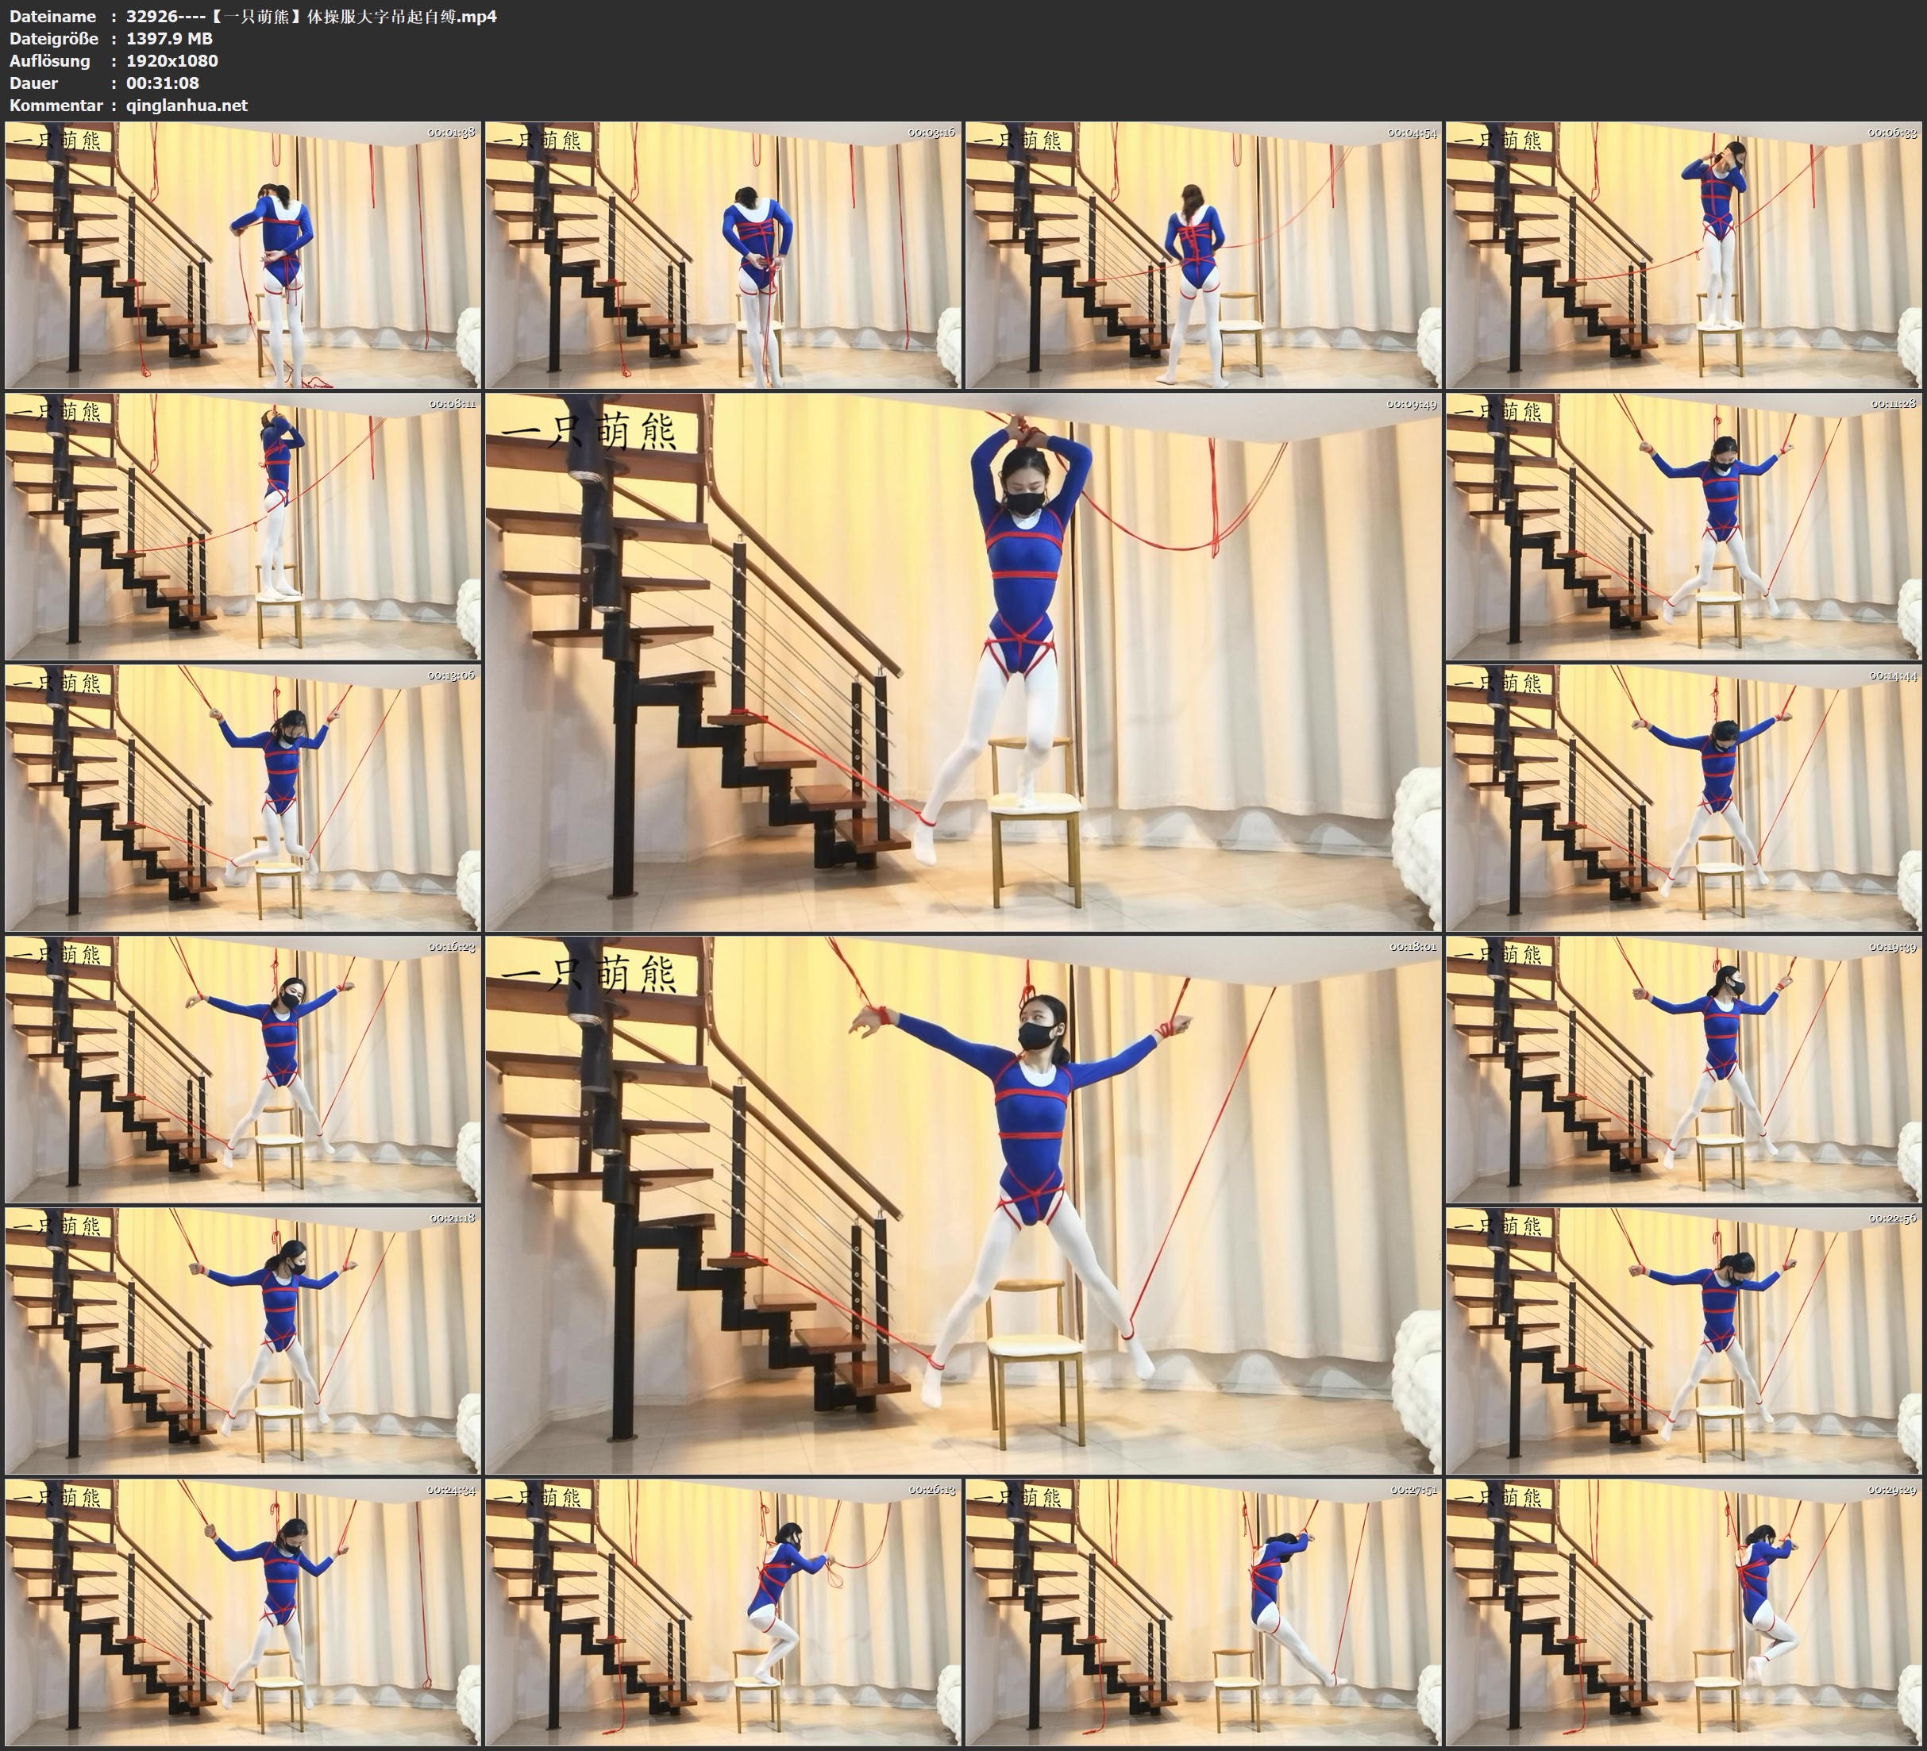Open the thumbnail marked 00:04:54
The height and width of the screenshot is (1751, 1927).
pyautogui.click(x=1202, y=256)
